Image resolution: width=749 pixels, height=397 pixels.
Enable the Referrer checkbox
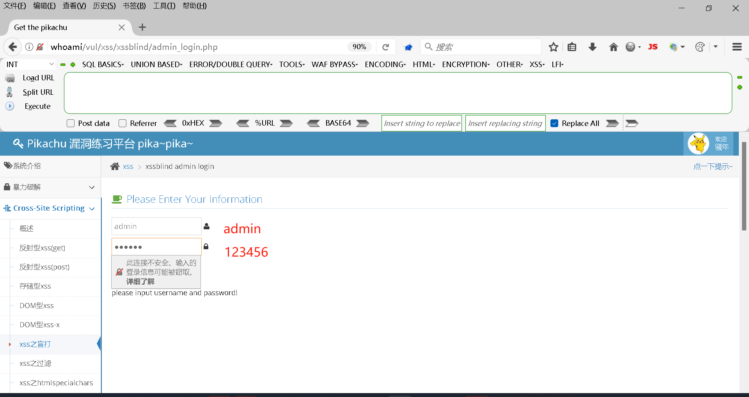(x=122, y=123)
